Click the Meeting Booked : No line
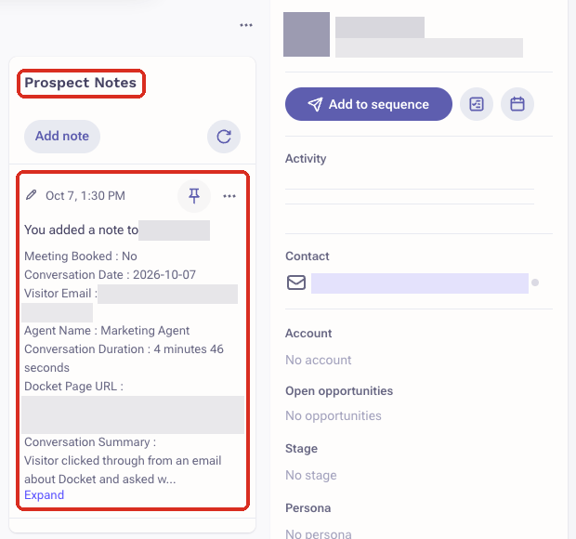The width and height of the screenshot is (576, 539). pyautogui.click(x=81, y=256)
